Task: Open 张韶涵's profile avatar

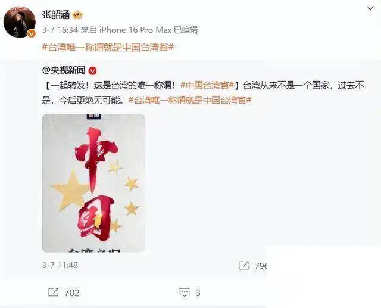Action: point(20,22)
